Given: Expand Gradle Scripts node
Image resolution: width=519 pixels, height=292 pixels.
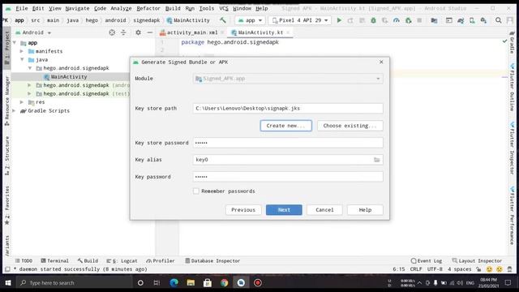Looking at the screenshot, I should tap(15, 110).
